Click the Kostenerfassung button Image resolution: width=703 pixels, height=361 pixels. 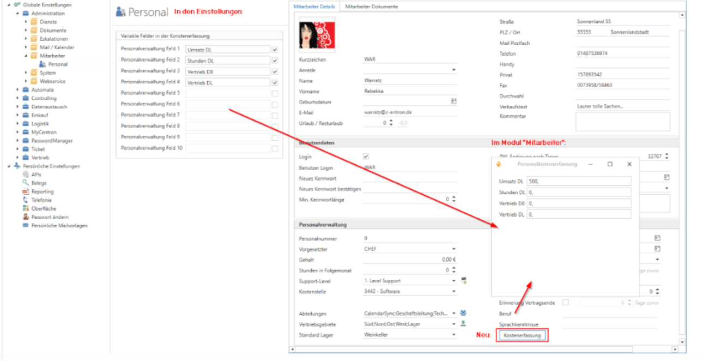pos(522,335)
